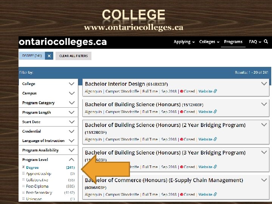Click Clear All Filters button

pyautogui.click(x=73, y=56)
